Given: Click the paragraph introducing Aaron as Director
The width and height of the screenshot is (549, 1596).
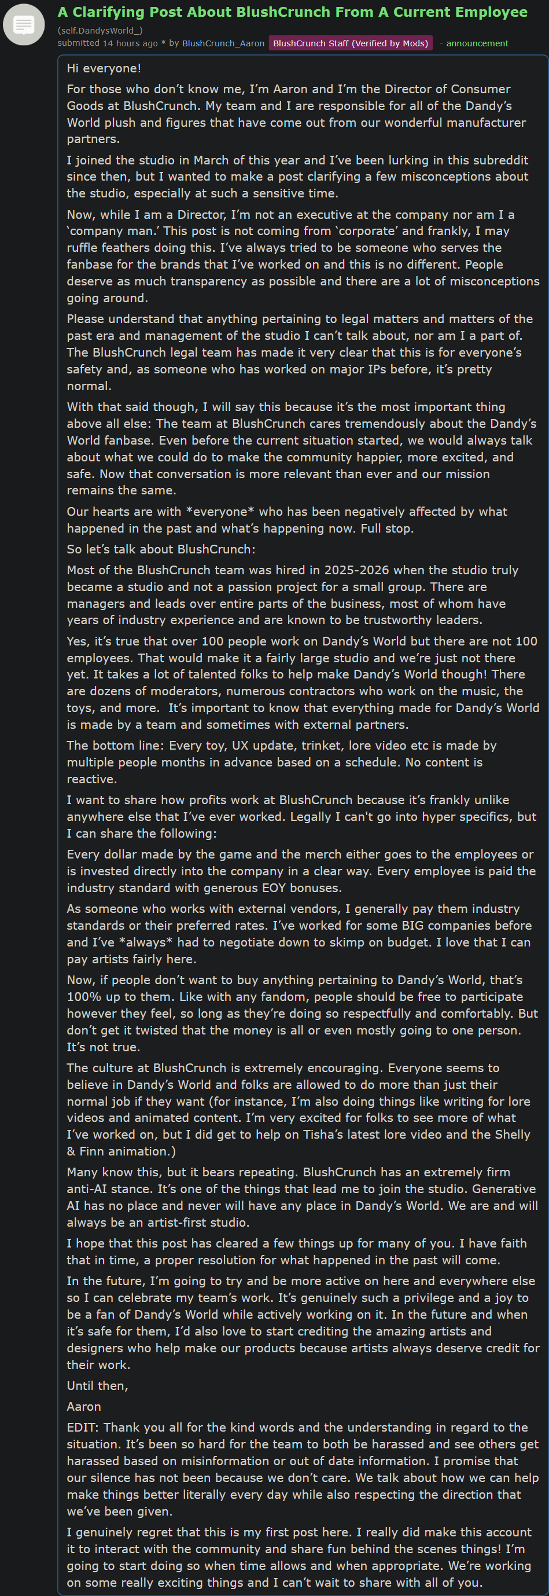Looking at the screenshot, I should coord(296,114).
